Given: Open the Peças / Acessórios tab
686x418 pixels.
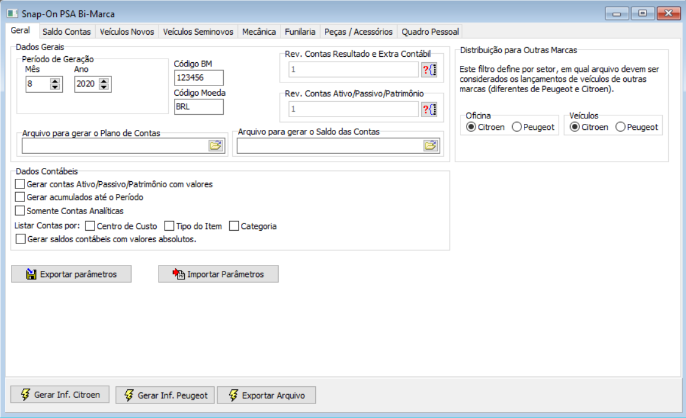Looking at the screenshot, I should click(359, 32).
